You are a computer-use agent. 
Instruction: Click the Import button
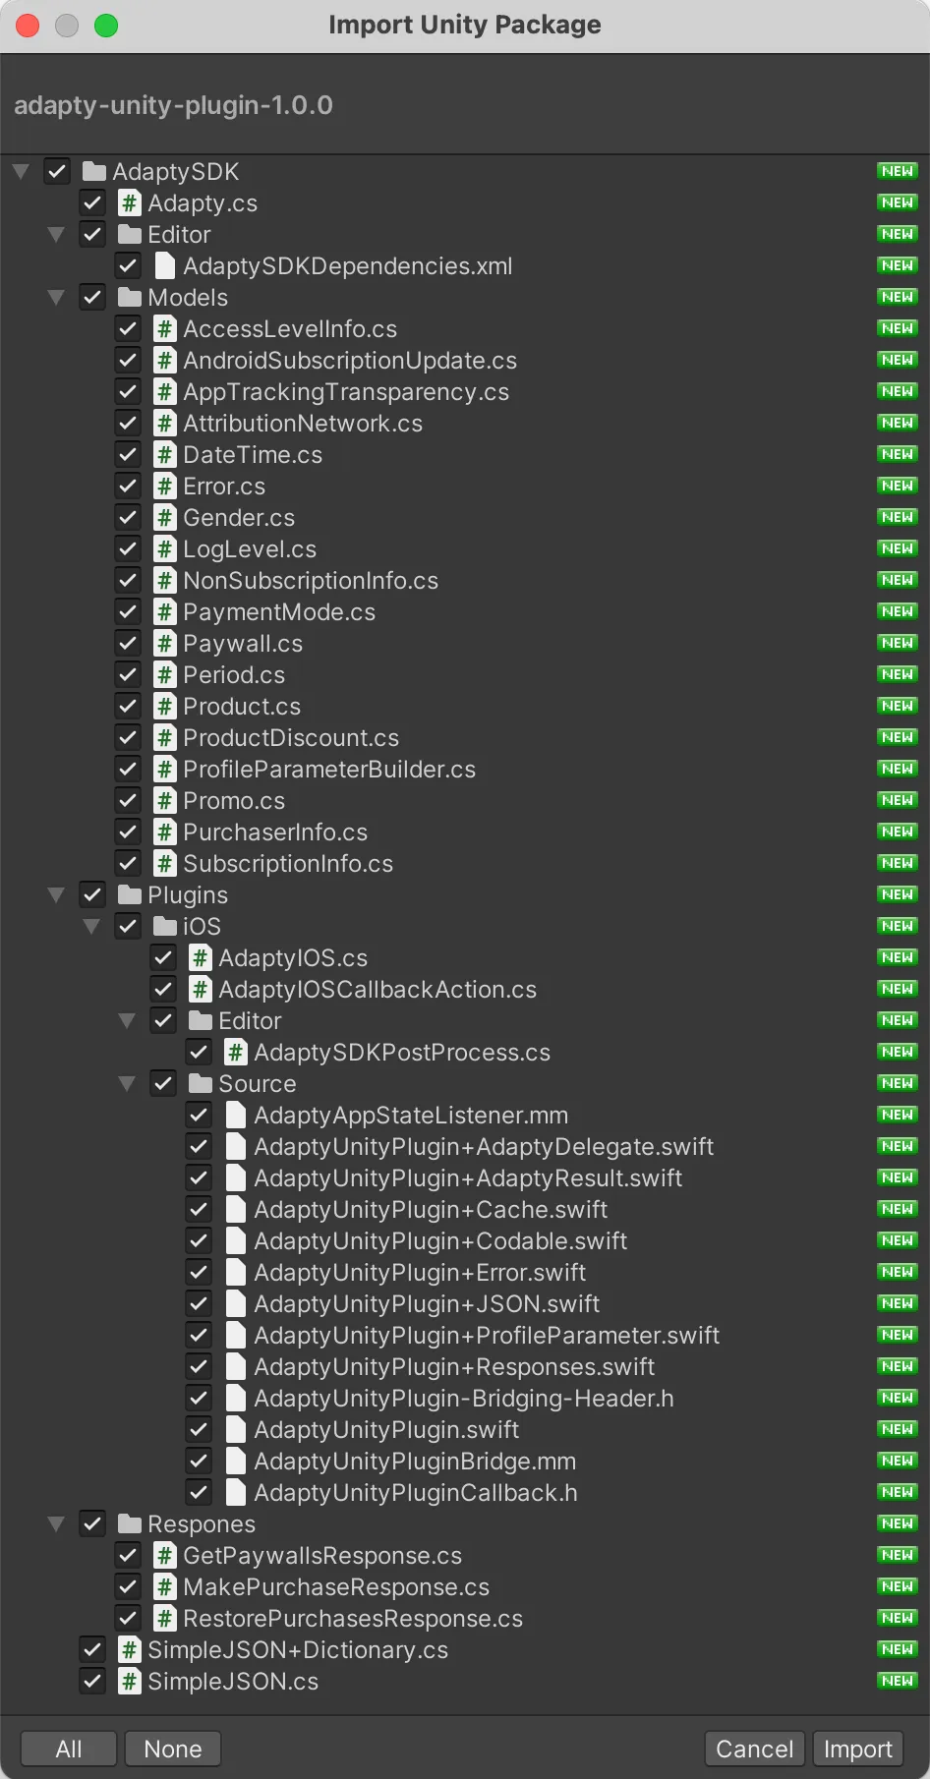(857, 1749)
